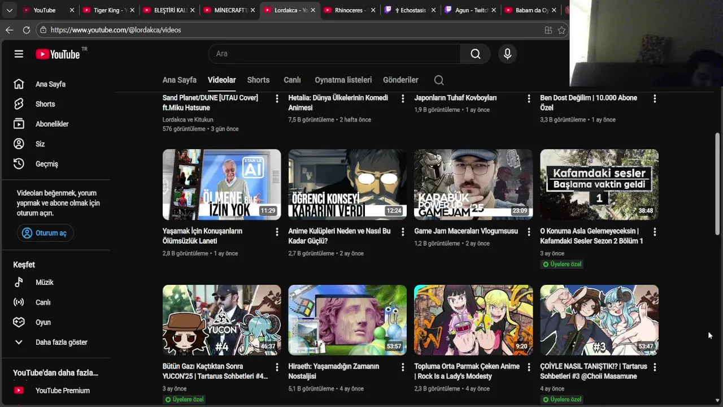The width and height of the screenshot is (723, 407).
Task: Click the search magnifier button
Action: pos(476,54)
